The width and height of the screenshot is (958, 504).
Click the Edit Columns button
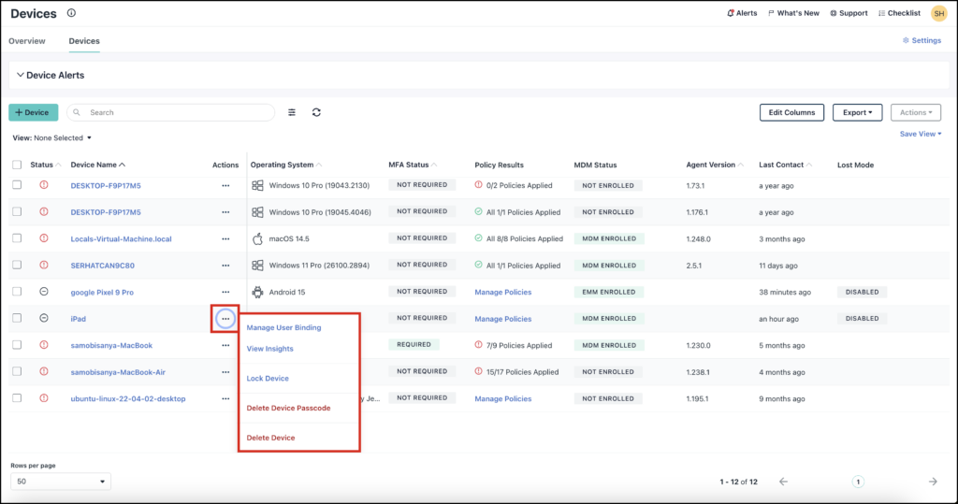click(x=791, y=112)
